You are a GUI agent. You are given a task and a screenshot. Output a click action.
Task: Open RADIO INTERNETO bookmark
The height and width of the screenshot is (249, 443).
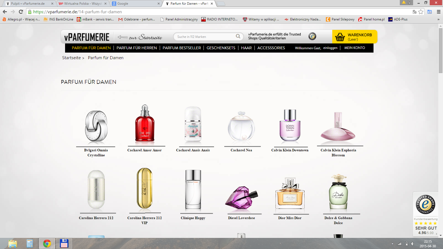pyautogui.click(x=219, y=19)
